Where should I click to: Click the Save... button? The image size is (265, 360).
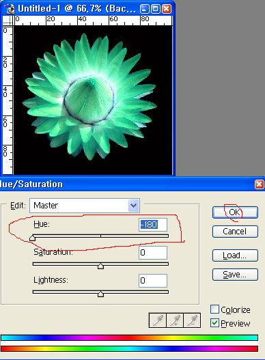click(x=235, y=275)
